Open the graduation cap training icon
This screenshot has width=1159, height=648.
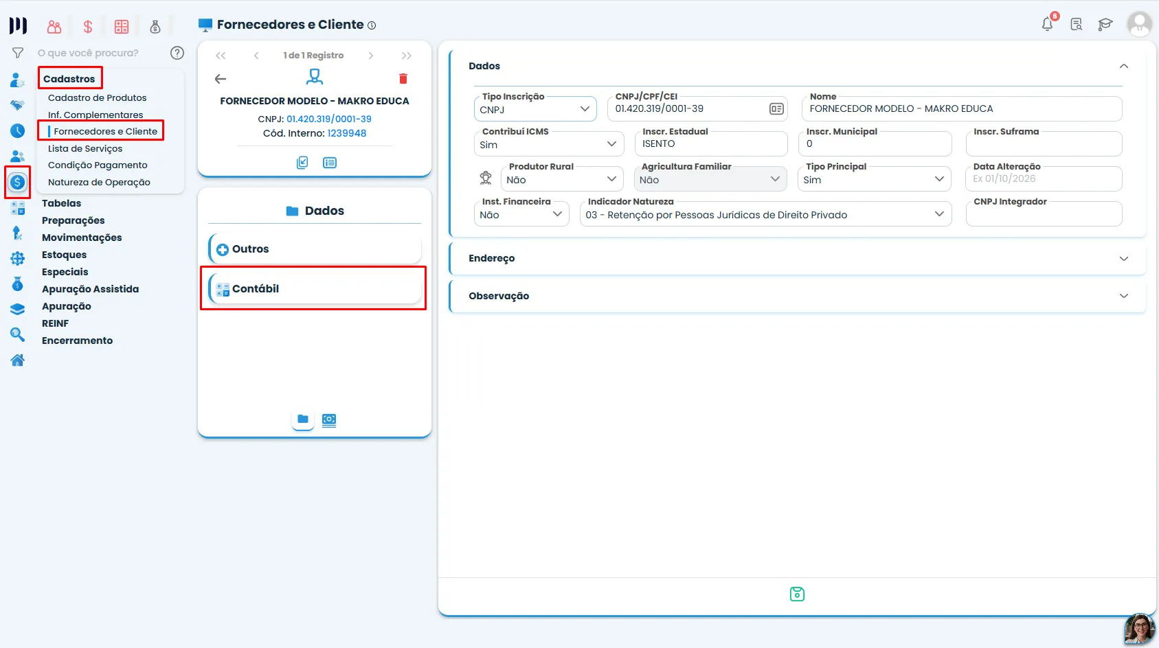1105,25
